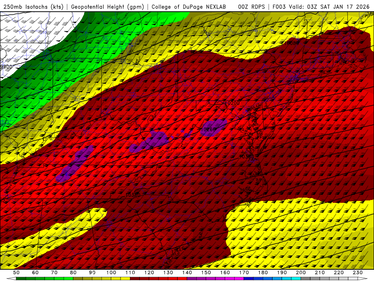Click the 200 label on color scale
The image size is (374, 281).
pyautogui.click(x=301, y=273)
